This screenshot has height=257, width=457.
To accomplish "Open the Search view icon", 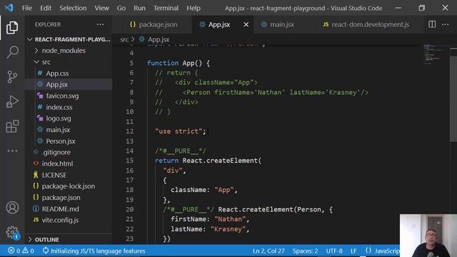I will click(12, 52).
